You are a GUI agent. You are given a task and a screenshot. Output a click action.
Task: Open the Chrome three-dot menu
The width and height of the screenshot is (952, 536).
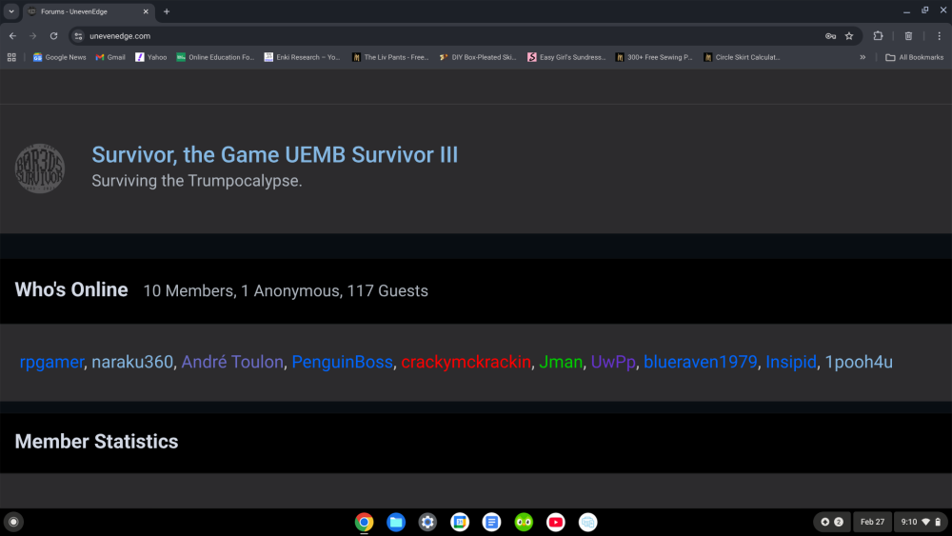939,36
